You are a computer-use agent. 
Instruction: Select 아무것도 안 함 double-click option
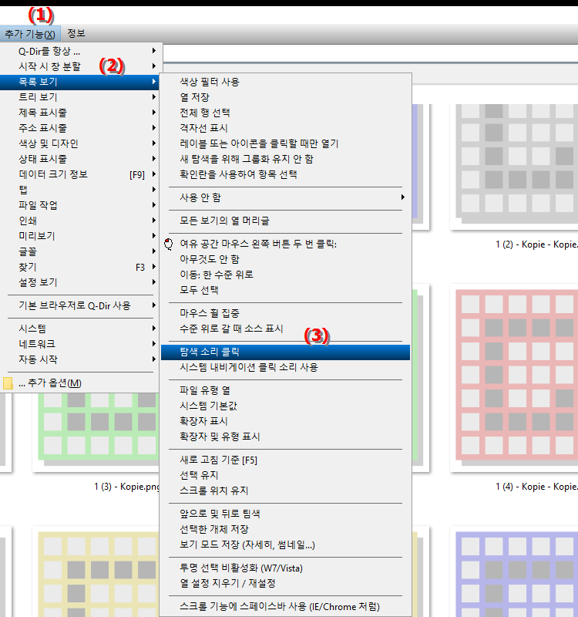[285, 259]
